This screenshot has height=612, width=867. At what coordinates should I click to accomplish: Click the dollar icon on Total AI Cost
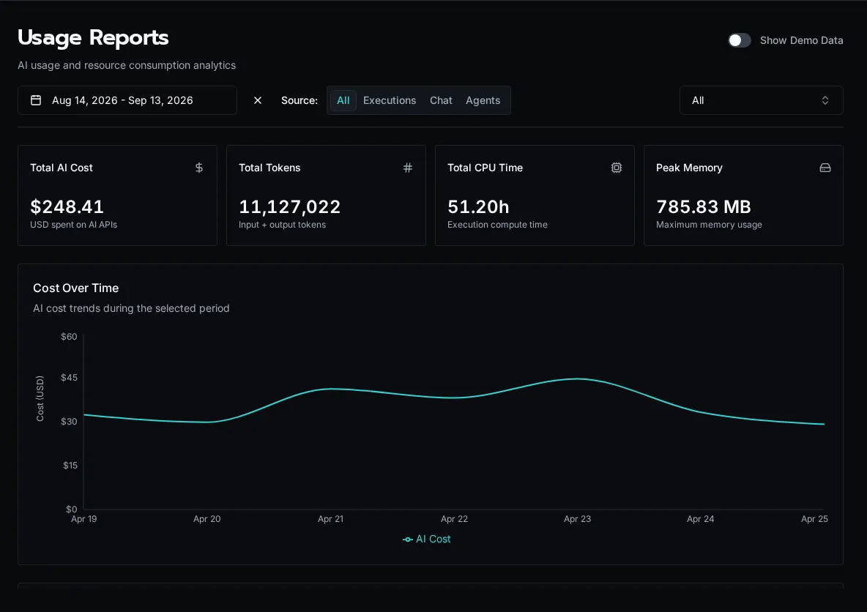pos(199,168)
